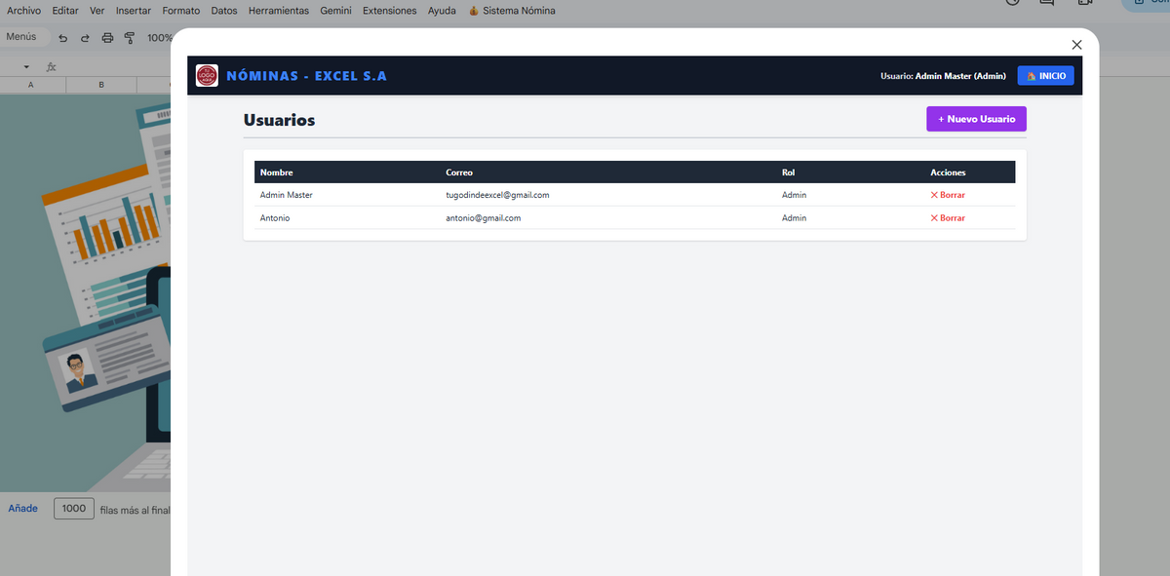The image size is (1170, 576).
Task: Open the Archivo menu
Action: click(23, 11)
